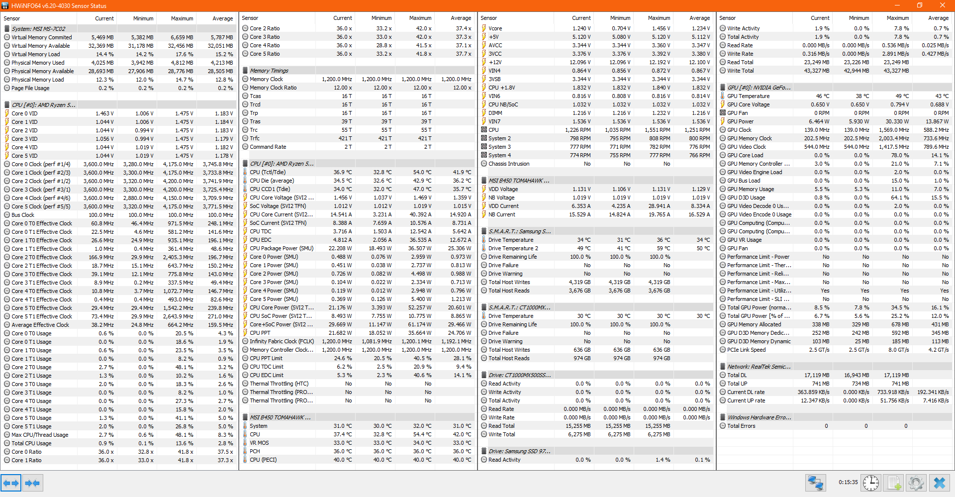The width and height of the screenshot is (955, 497).
Task: Start logging with the spreadsheet plus icon
Action: [894, 483]
